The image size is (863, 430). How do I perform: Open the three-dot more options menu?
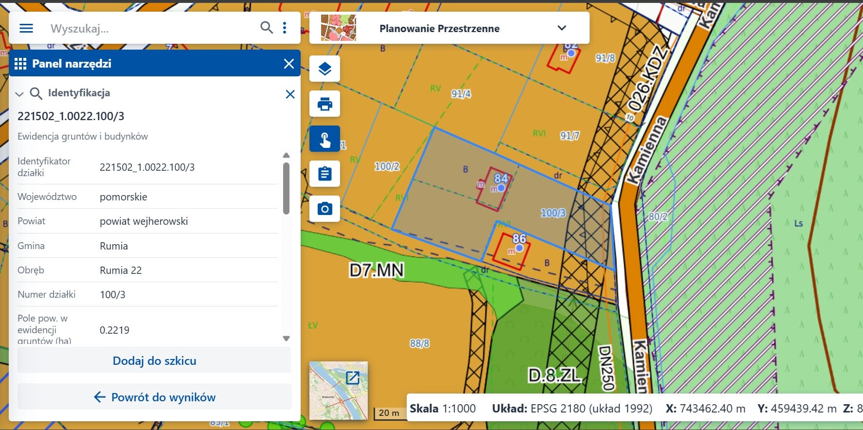click(x=285, y=28)
